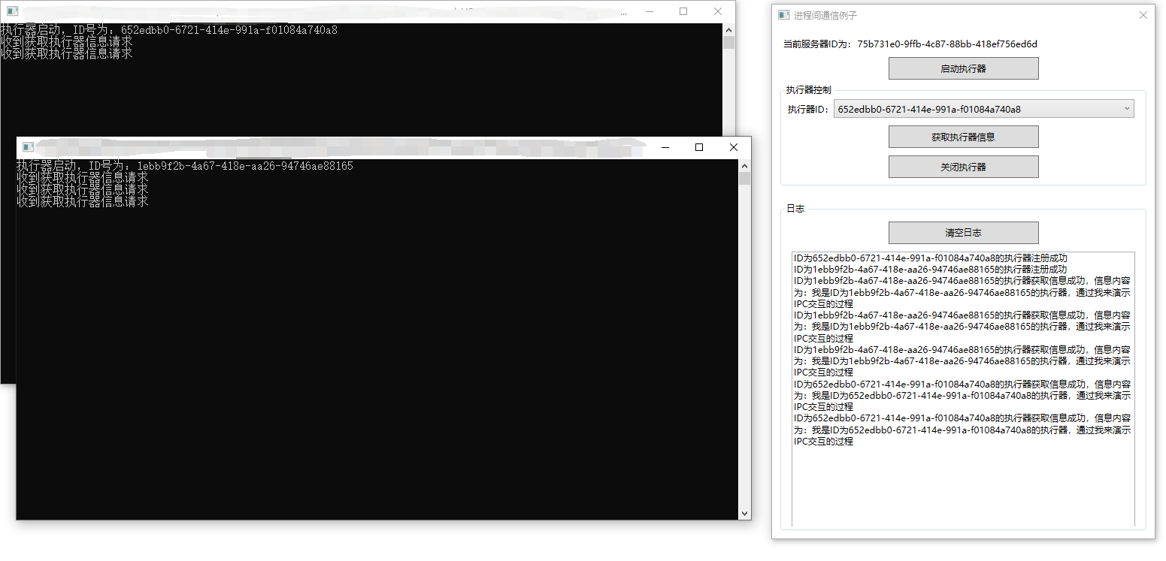Click the 日志 group header

pos(795,208)
